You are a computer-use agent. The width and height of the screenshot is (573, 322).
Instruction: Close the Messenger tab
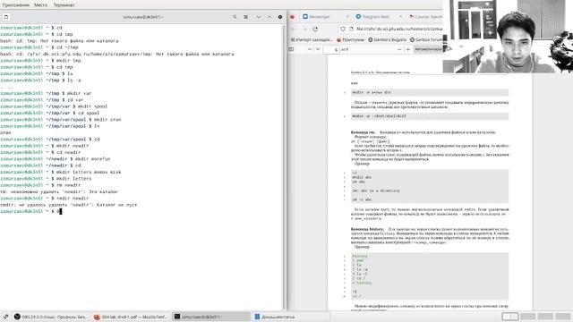click(x=347, y=17)
